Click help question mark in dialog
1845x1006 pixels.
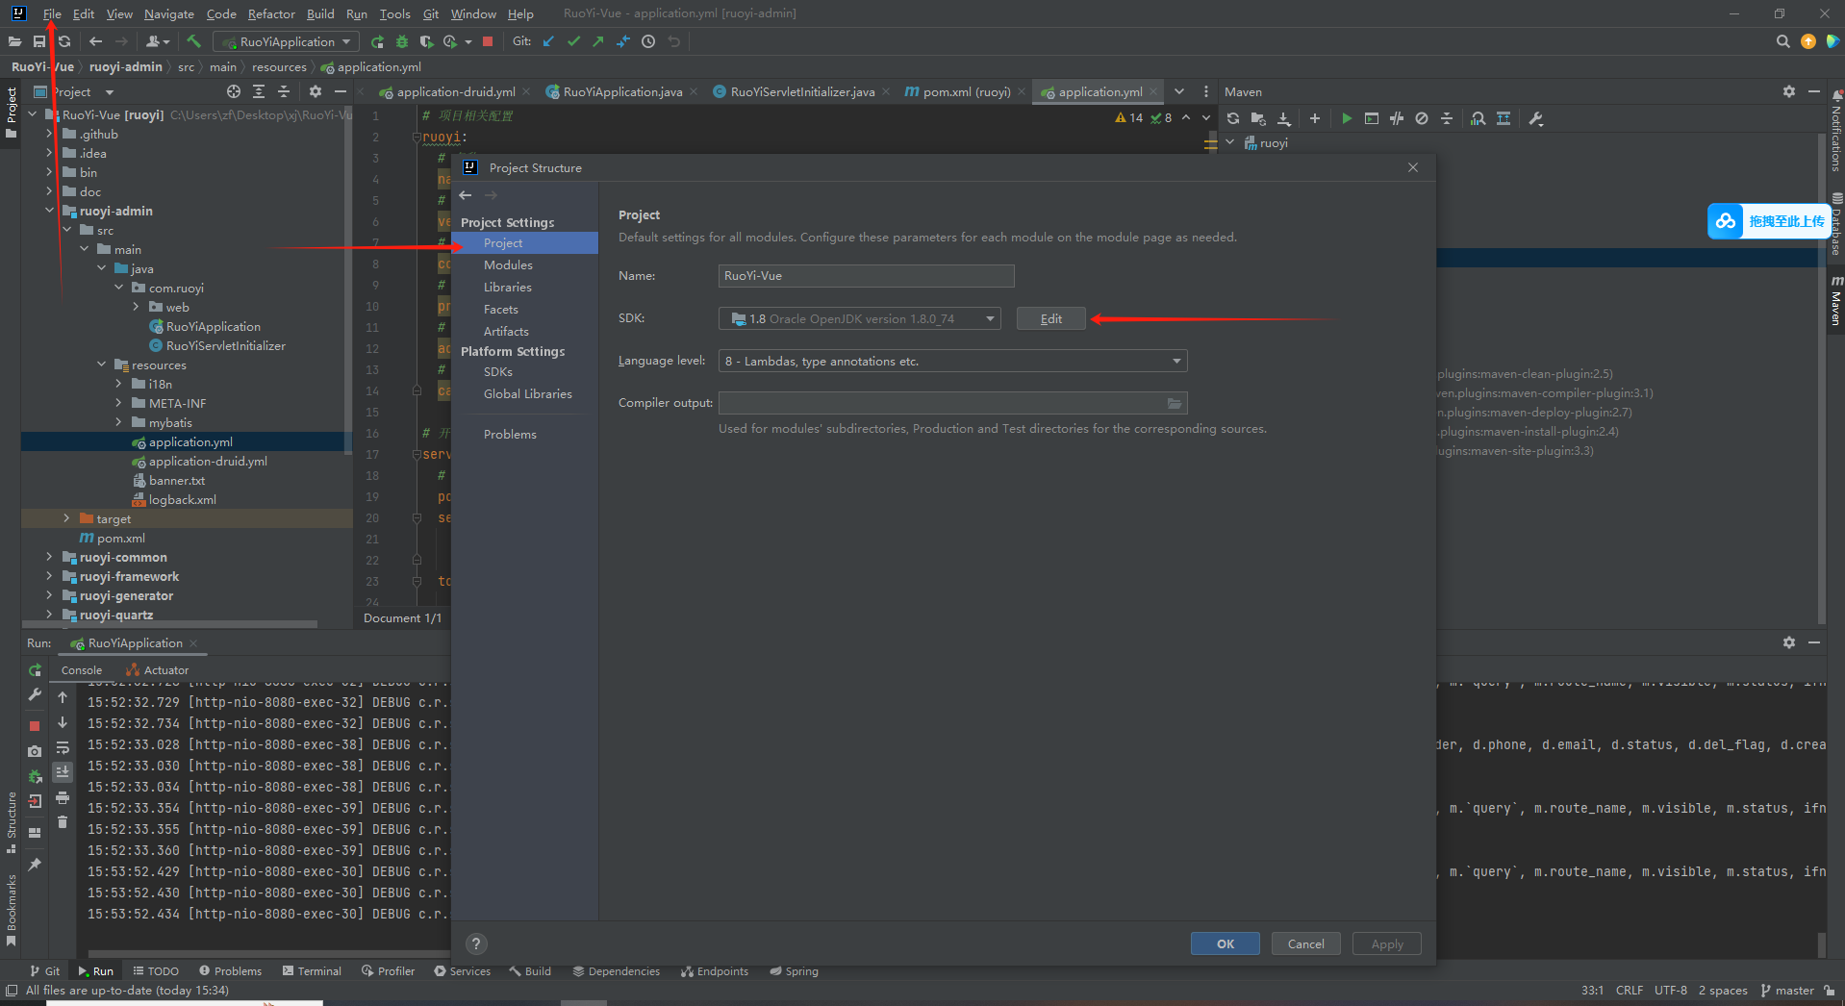click(476, 943)
